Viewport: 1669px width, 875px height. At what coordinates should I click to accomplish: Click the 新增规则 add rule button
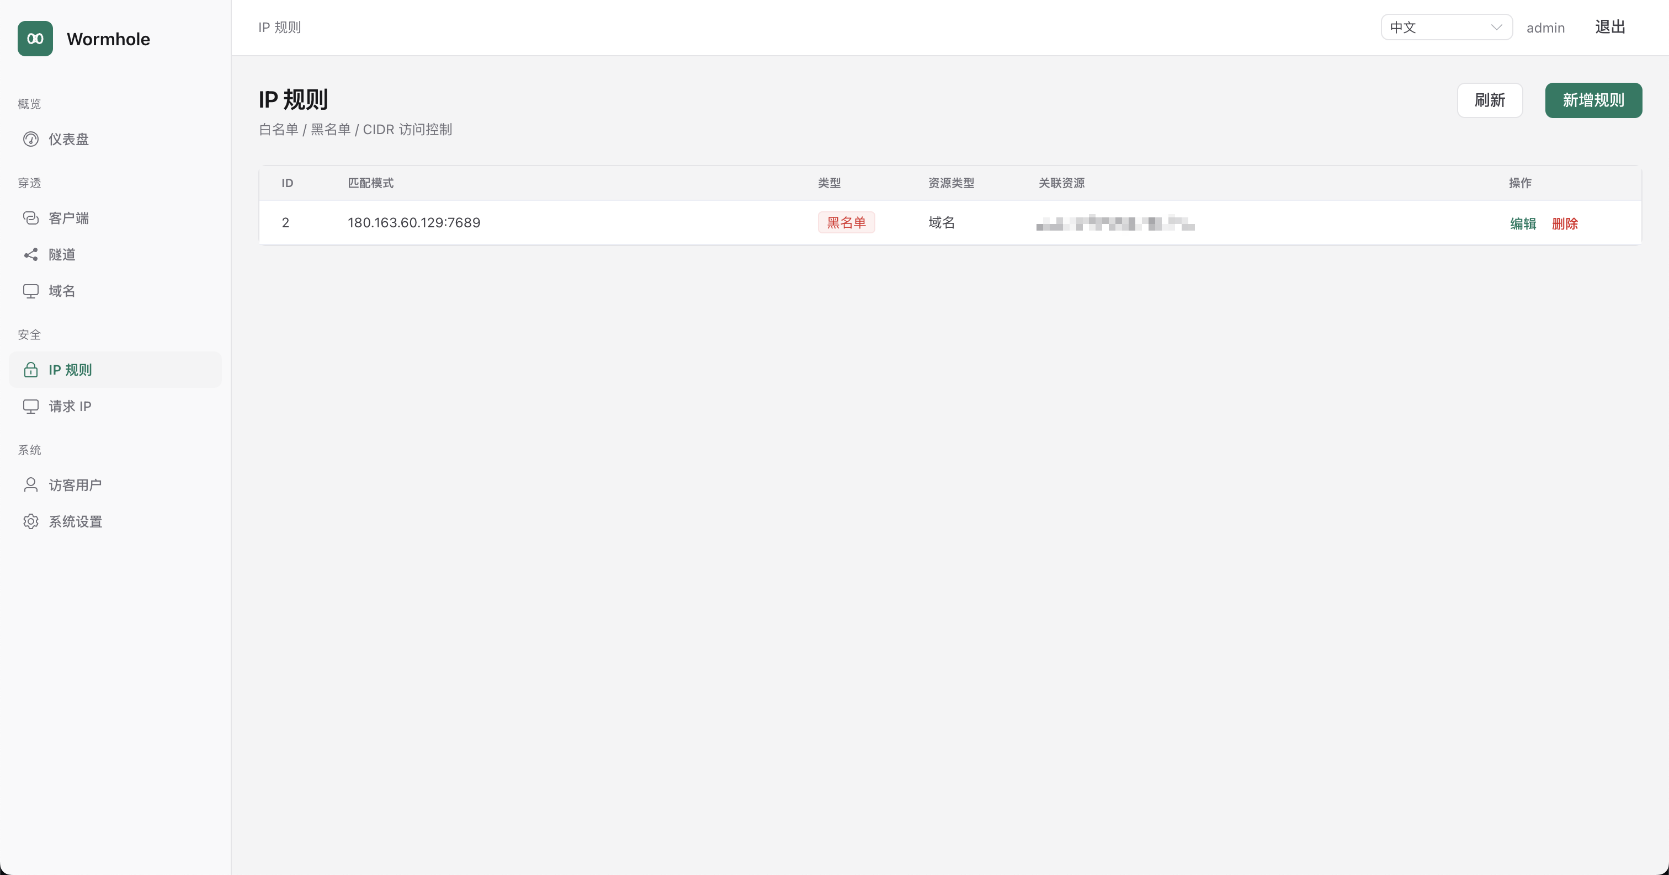pyautogui.click(x=1593, y=100)
